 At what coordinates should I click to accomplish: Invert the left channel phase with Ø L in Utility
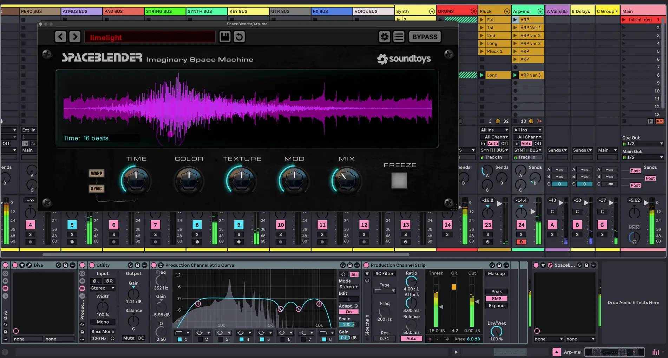(96, 281)
